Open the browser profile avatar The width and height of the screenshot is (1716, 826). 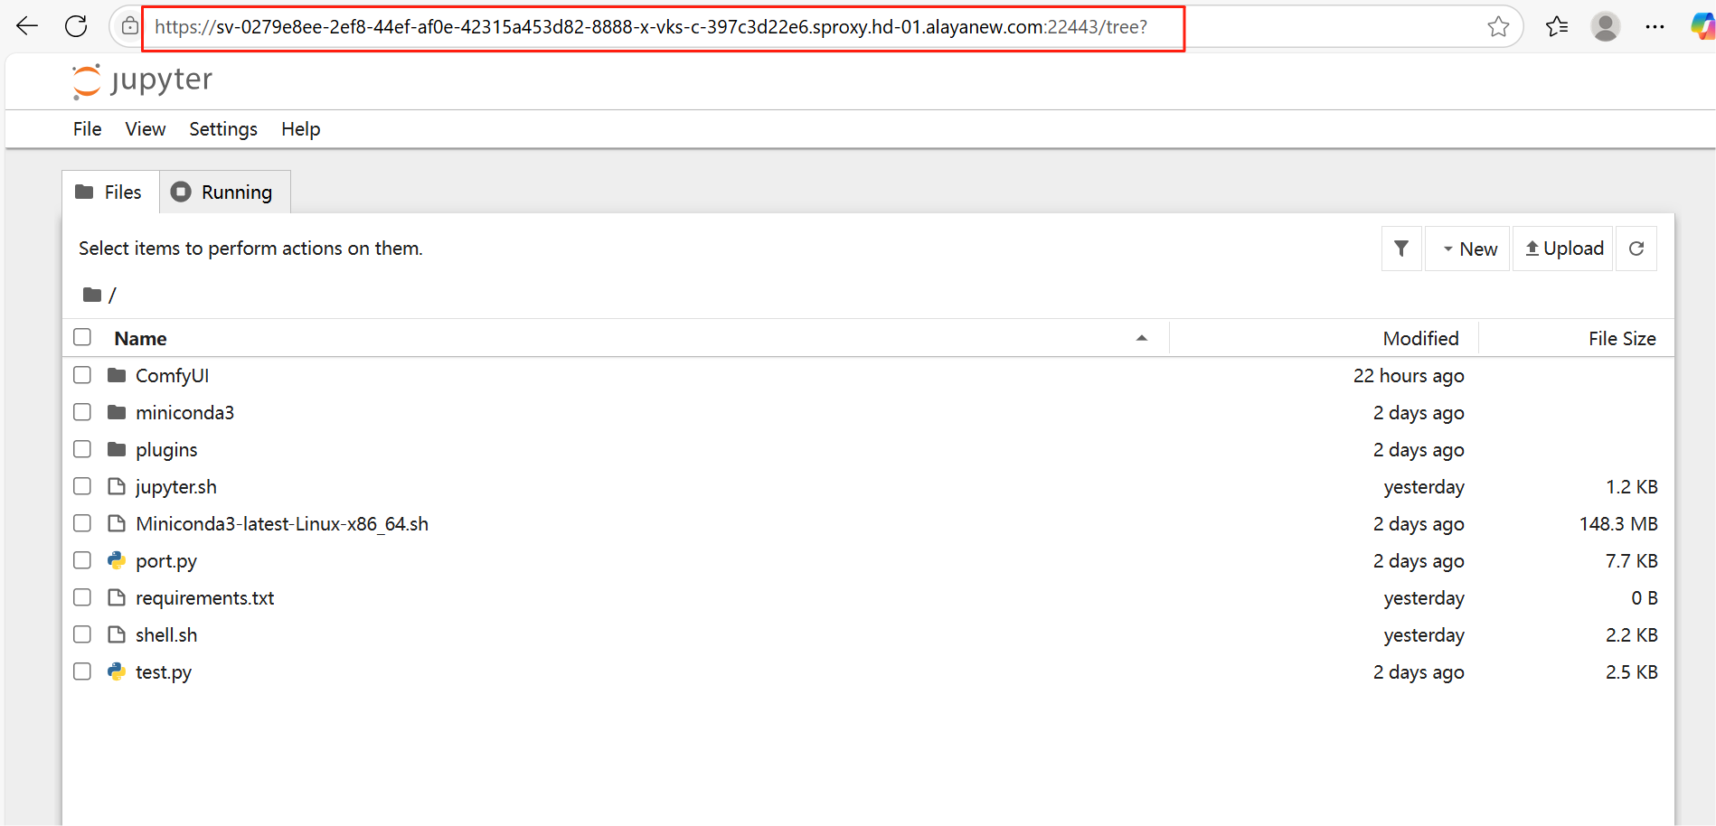(1605, 27)
